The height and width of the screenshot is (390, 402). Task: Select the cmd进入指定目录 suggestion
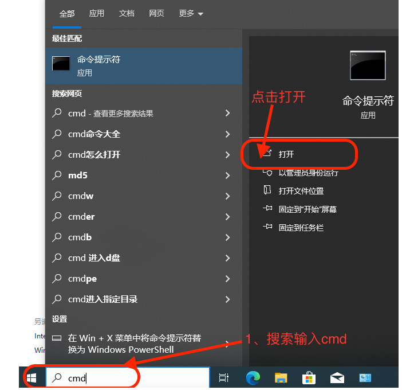[x=144, y=299]
